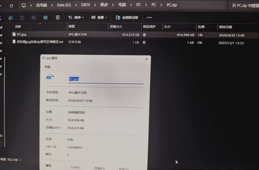Click PC.zip in breadcrumb path
This screenshot has width=259, height=170.
pyautogui.click(x=172, y=5)
